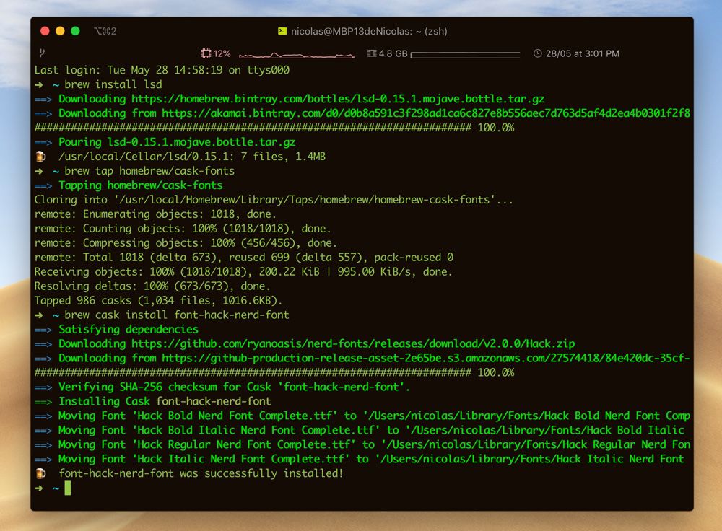Click the green cursor block at last prompt

[x=68, y=488]
